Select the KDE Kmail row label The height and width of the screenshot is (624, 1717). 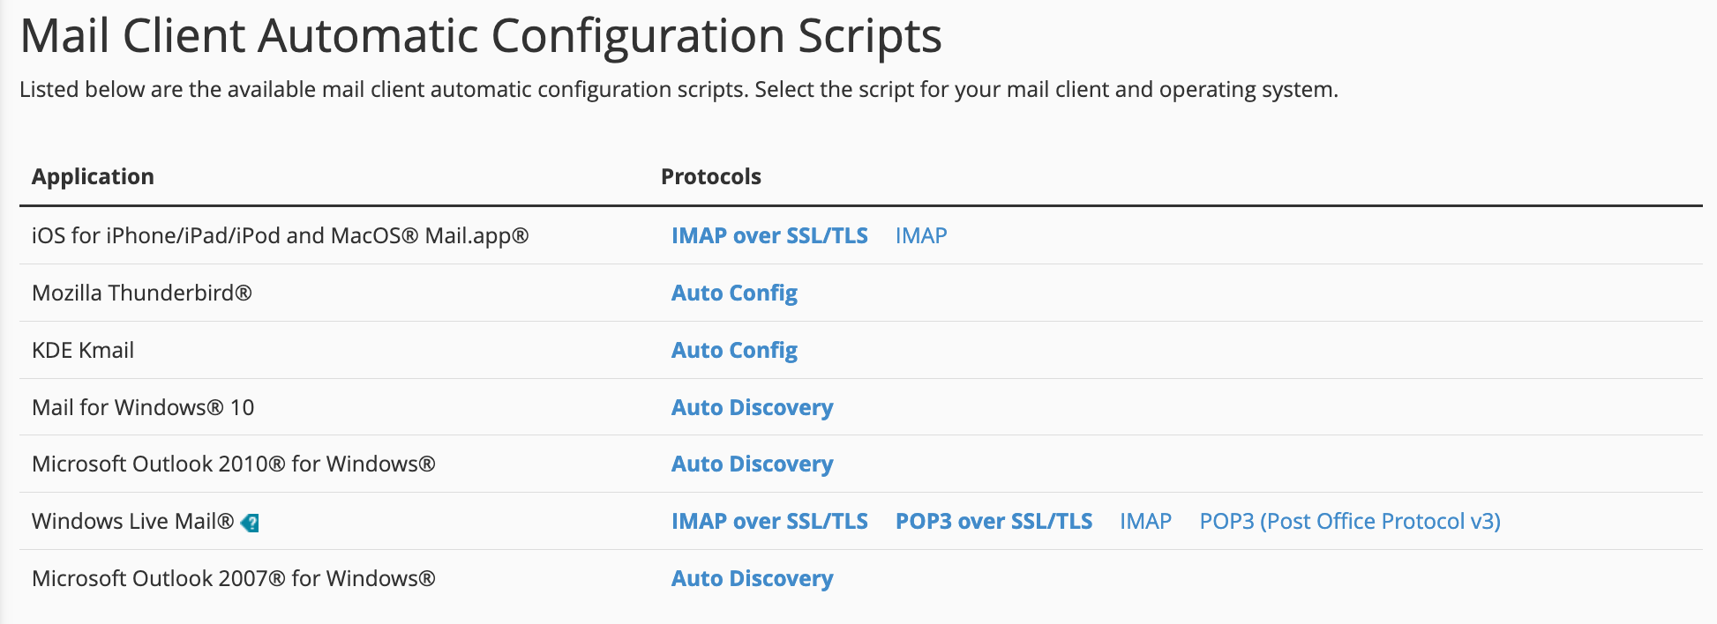[x=83, y=350]
